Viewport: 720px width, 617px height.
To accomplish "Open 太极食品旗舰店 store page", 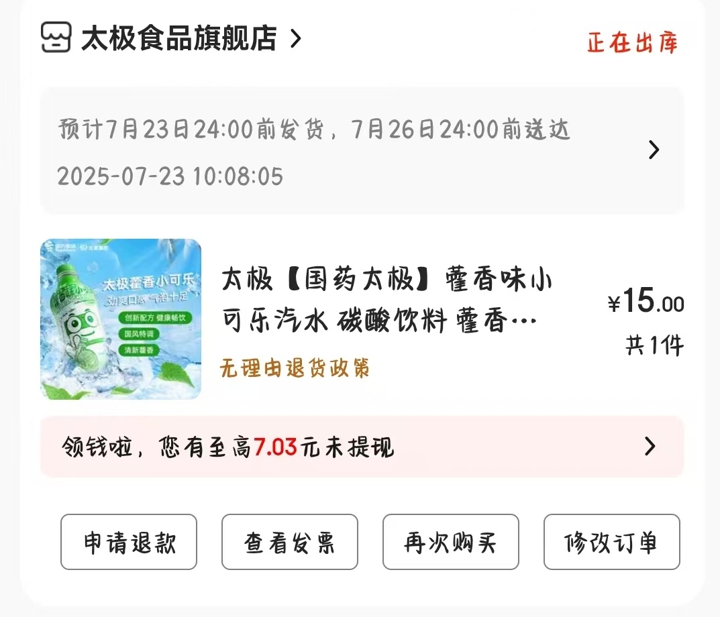I will pyautogui.click(x=179, y=38).
